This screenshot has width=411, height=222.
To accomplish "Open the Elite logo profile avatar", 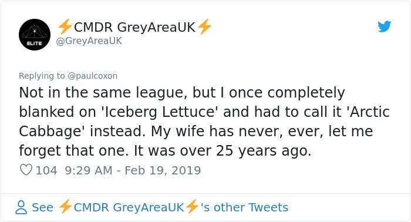I will 35,35.
